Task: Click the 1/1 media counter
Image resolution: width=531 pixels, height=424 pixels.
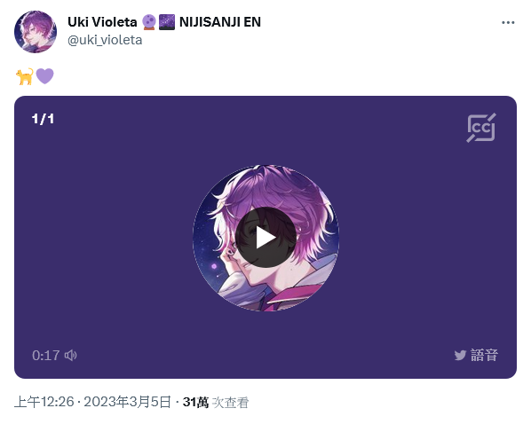Action: (x=43, y=119)
